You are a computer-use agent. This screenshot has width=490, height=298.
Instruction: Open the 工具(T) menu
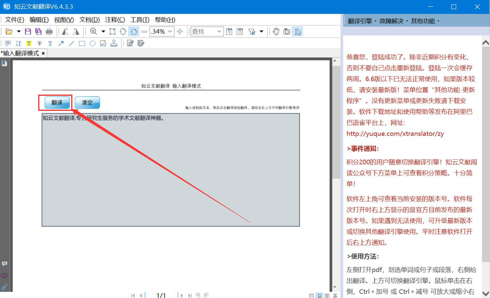(140, 20)
